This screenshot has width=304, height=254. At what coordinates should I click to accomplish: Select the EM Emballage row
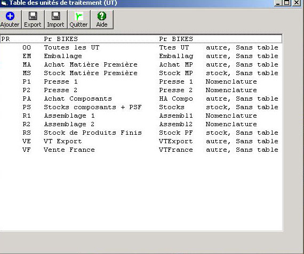141,56
